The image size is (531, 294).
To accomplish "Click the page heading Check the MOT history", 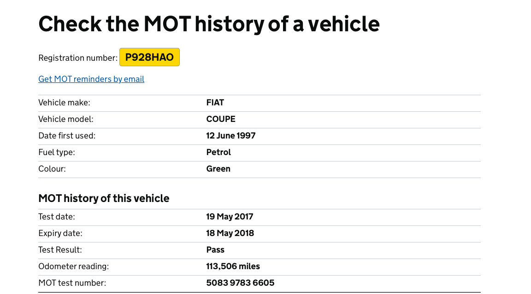I will pos(209,24).
